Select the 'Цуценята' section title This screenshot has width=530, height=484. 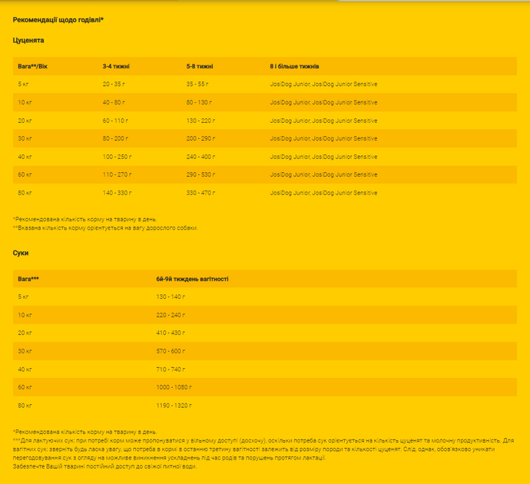[x=28, y=40]
